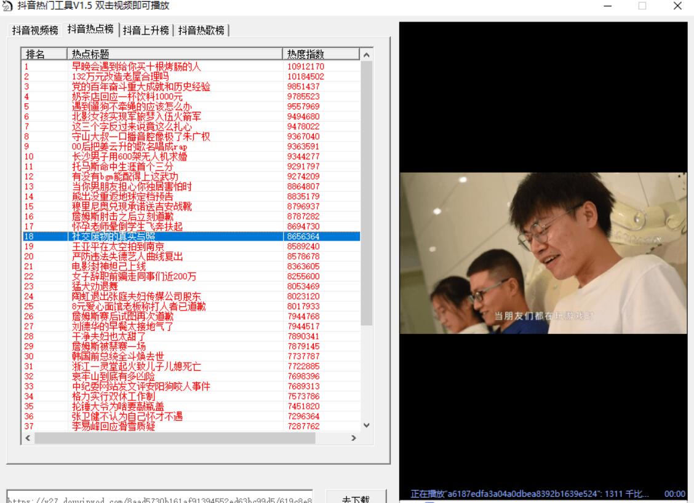694x503 pixels.
Task: Click heat index value 8656364
Action: [x=303, y=236]
